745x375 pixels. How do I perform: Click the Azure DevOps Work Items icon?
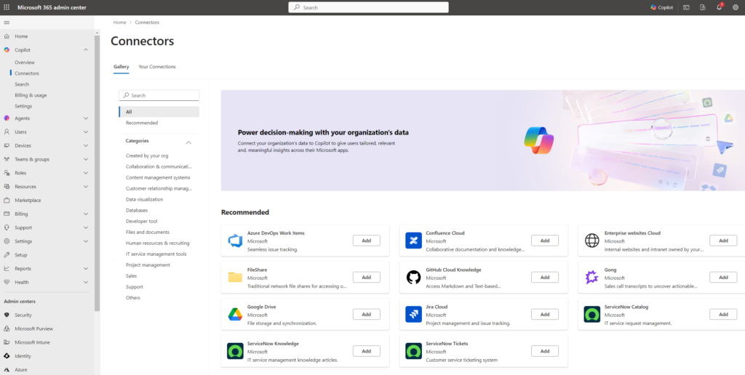[x=234, y=241]
